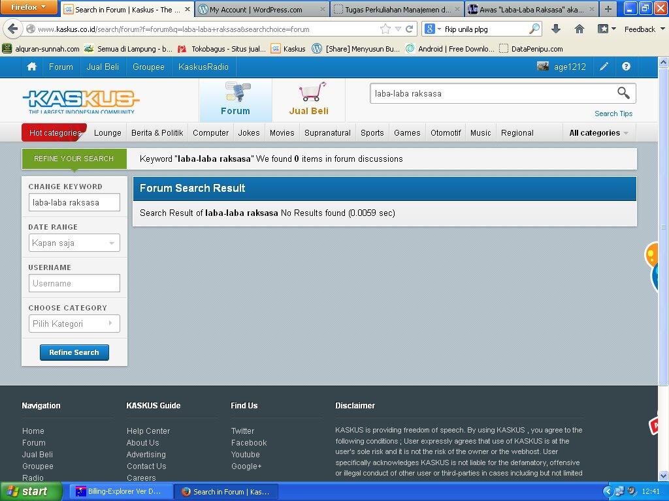Open the Otomotif category
The height and width of the screenshot is (501, 669).
pos(446,133)
